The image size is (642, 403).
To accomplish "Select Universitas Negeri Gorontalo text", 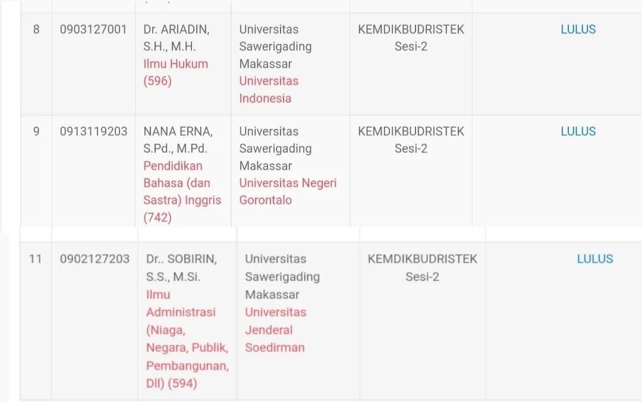I will point(288,191).
